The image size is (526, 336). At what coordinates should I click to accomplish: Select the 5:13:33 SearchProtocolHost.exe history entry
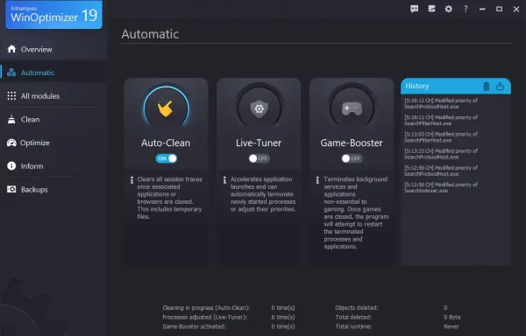point(441,154)
